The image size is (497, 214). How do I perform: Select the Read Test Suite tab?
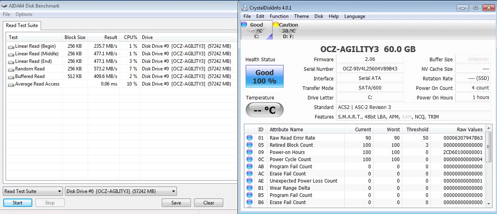pos(22,25)
